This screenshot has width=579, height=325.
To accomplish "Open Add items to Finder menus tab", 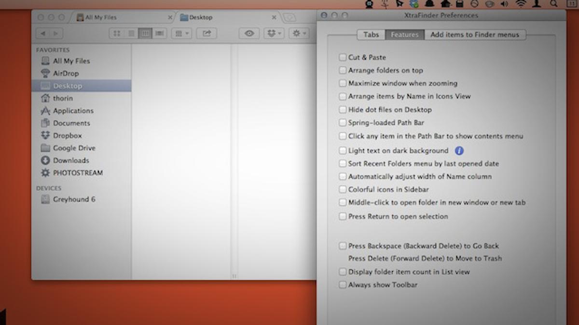I will point(475,35).
